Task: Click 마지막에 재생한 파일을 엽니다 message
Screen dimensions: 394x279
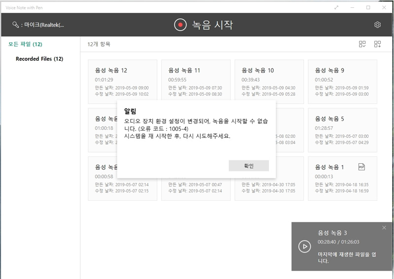Action: coord(347,258)
